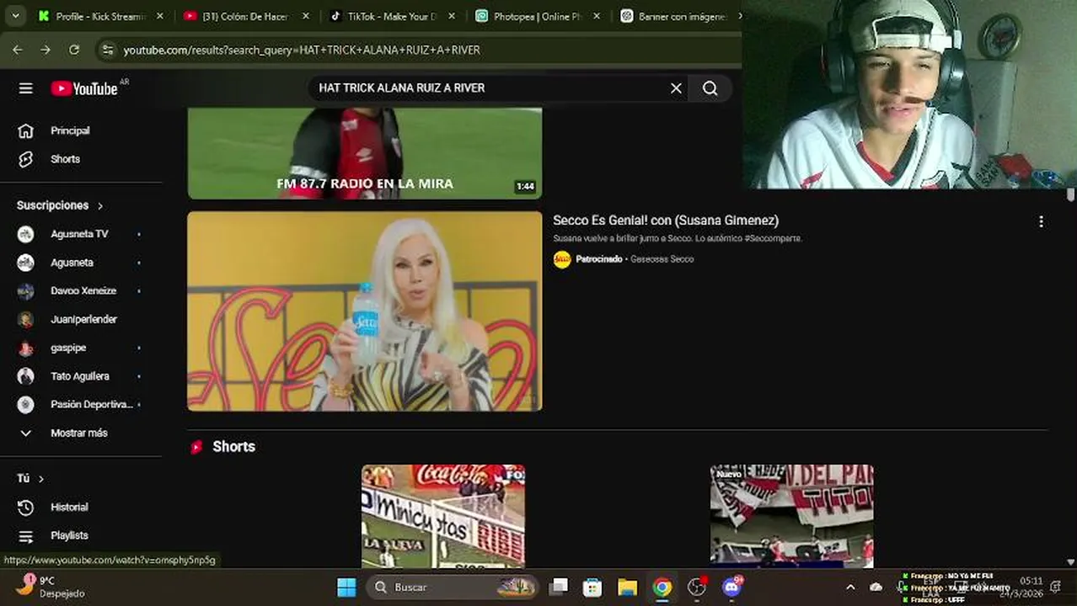Expand Mostrar más subscriptions
1077x606 pixels.
tap(81, 433)
